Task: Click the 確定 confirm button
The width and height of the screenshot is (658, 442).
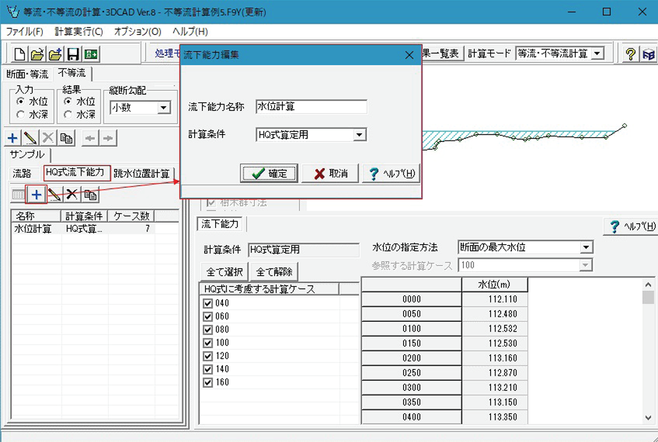Action: coord(269,173)
